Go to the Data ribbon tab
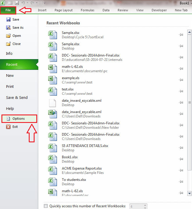Screen dimensions: 192x209 [x=106, y=10]
